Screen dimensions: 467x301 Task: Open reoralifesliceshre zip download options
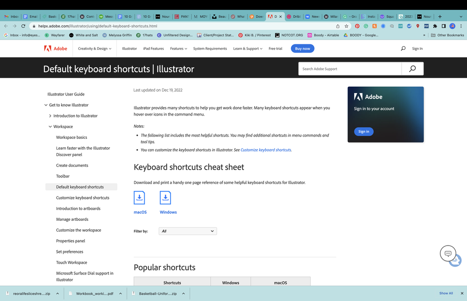coord(57,294)
